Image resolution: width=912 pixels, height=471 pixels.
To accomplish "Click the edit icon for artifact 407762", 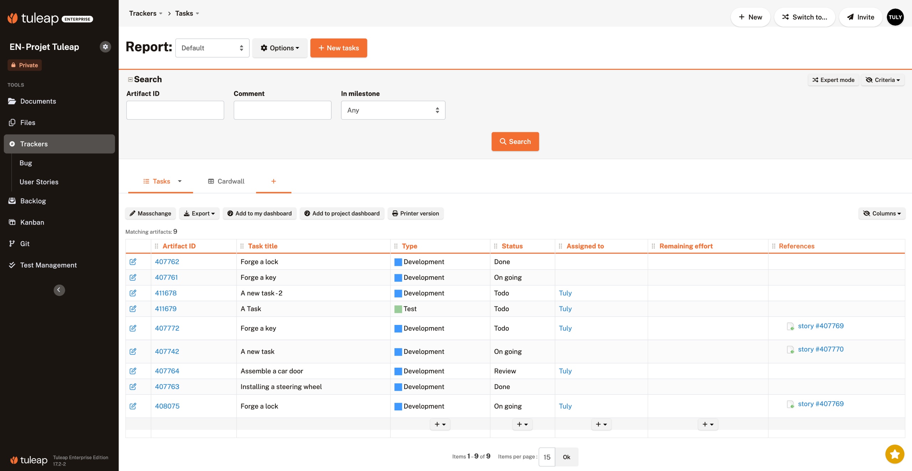I will (133, 262).
